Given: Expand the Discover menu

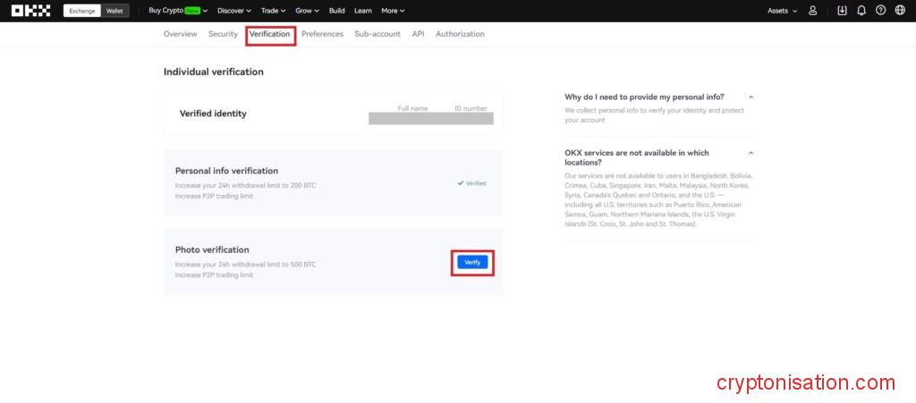Looking at the screenshot, I should point(234,11).
